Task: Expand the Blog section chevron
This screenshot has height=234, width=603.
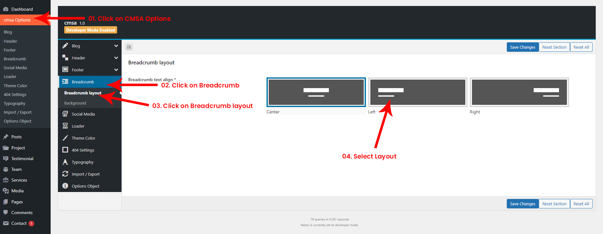Action: point(116,46)
